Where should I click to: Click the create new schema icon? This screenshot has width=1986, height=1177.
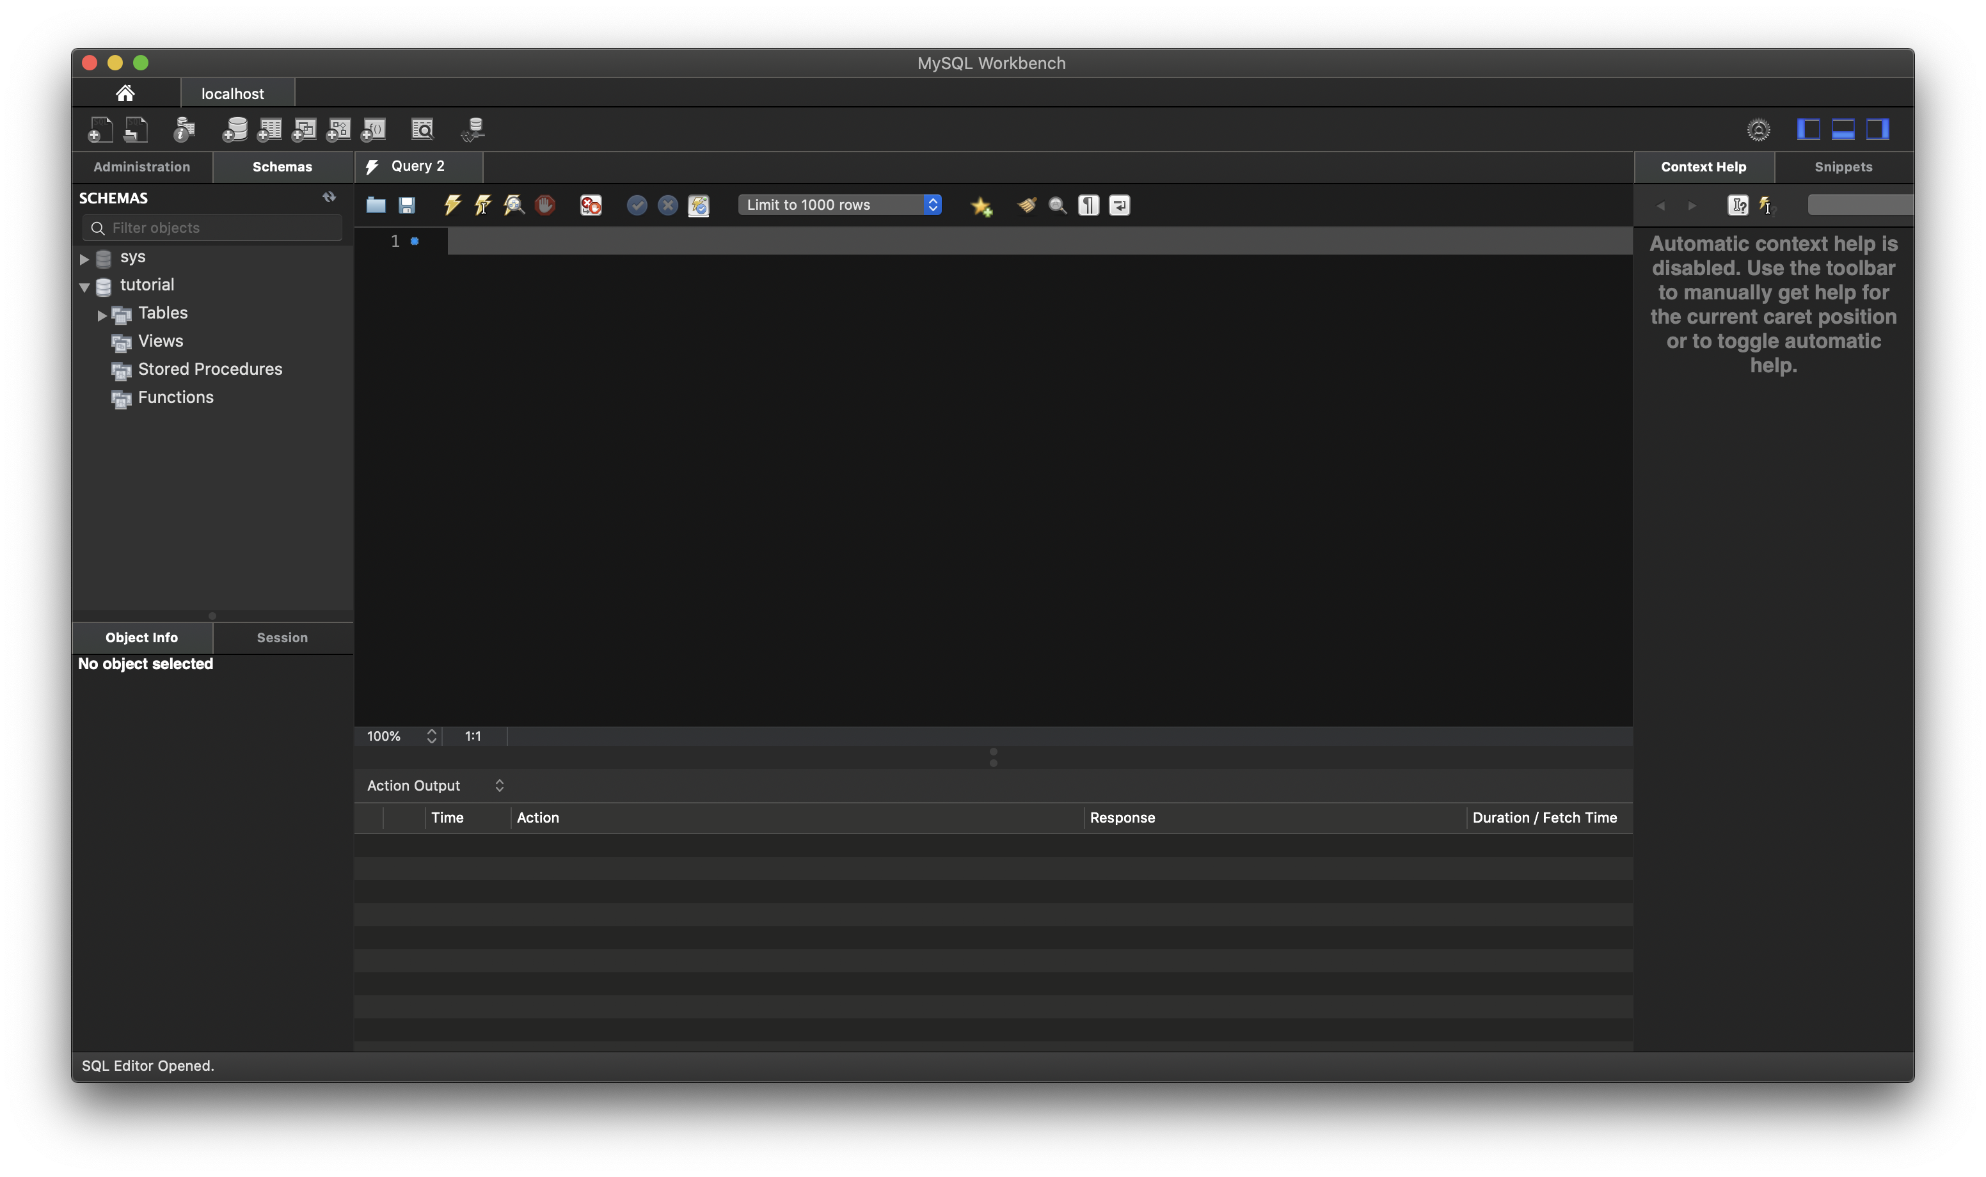(234, 129)
